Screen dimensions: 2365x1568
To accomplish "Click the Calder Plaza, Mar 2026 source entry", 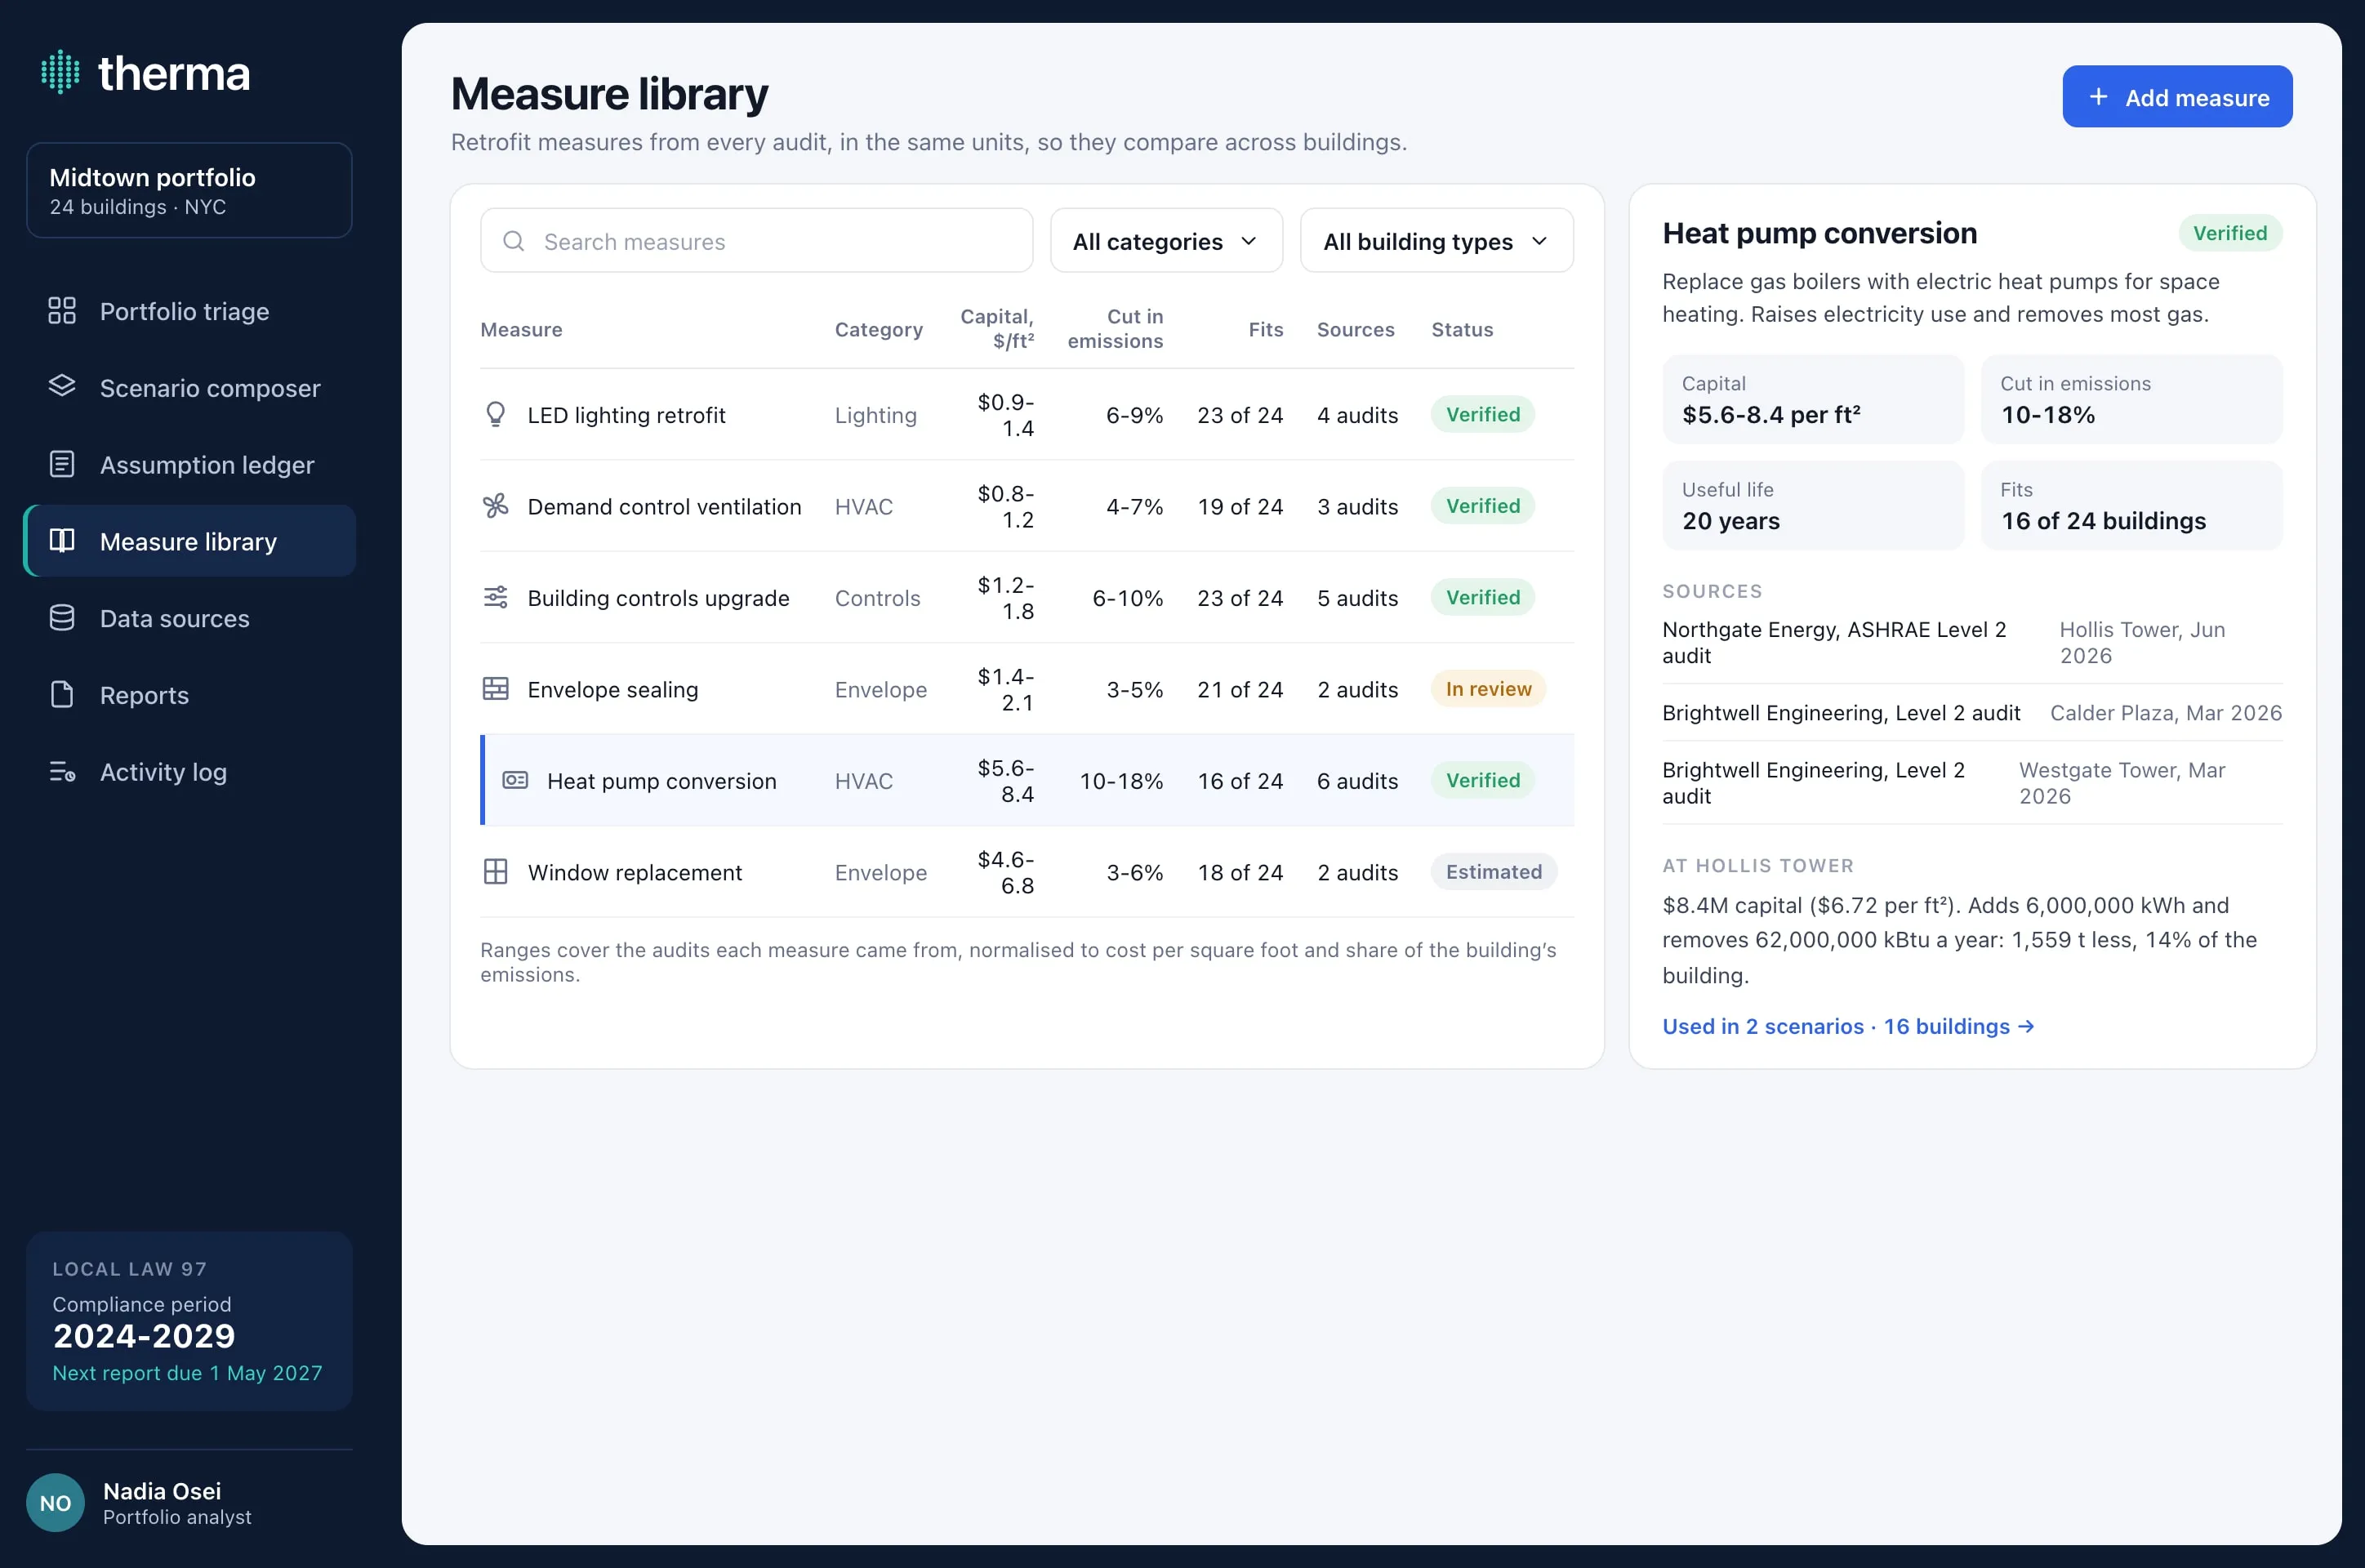I will coord(2166,712).
